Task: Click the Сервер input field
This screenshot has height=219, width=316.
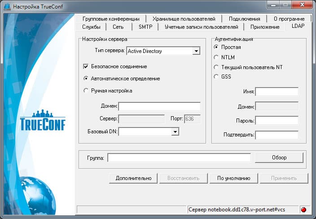Action: coord(141,119)
